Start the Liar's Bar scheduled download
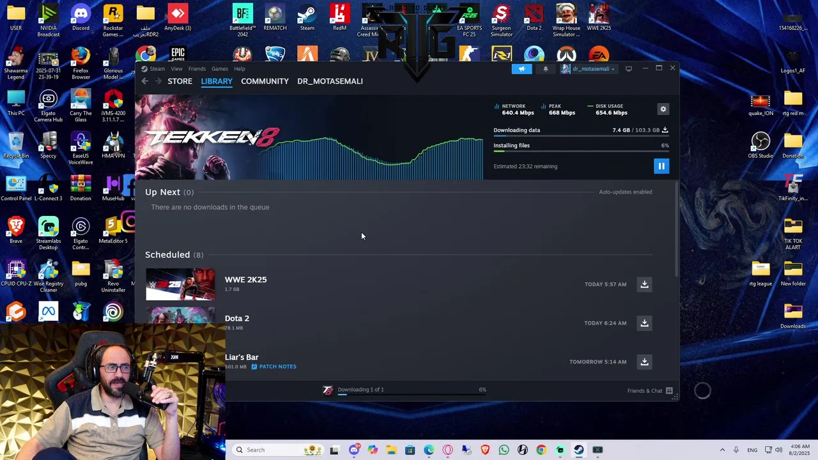 click(x=644, y=362)
